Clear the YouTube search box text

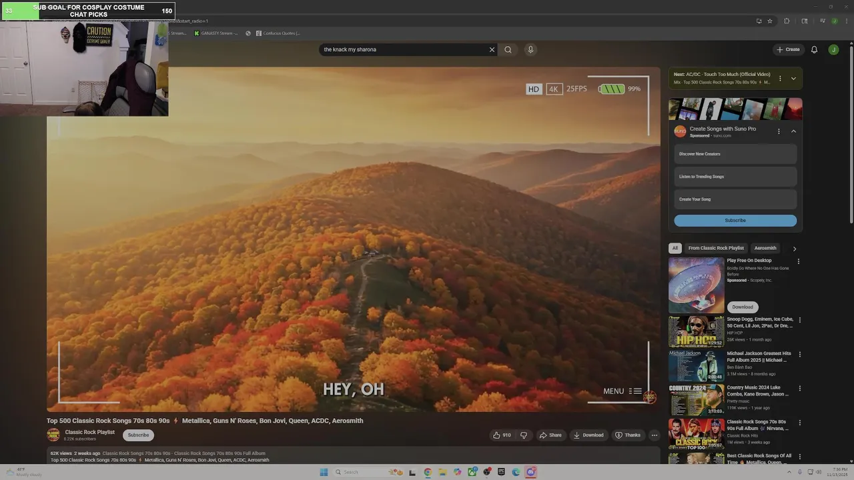[x=492, y=49]
